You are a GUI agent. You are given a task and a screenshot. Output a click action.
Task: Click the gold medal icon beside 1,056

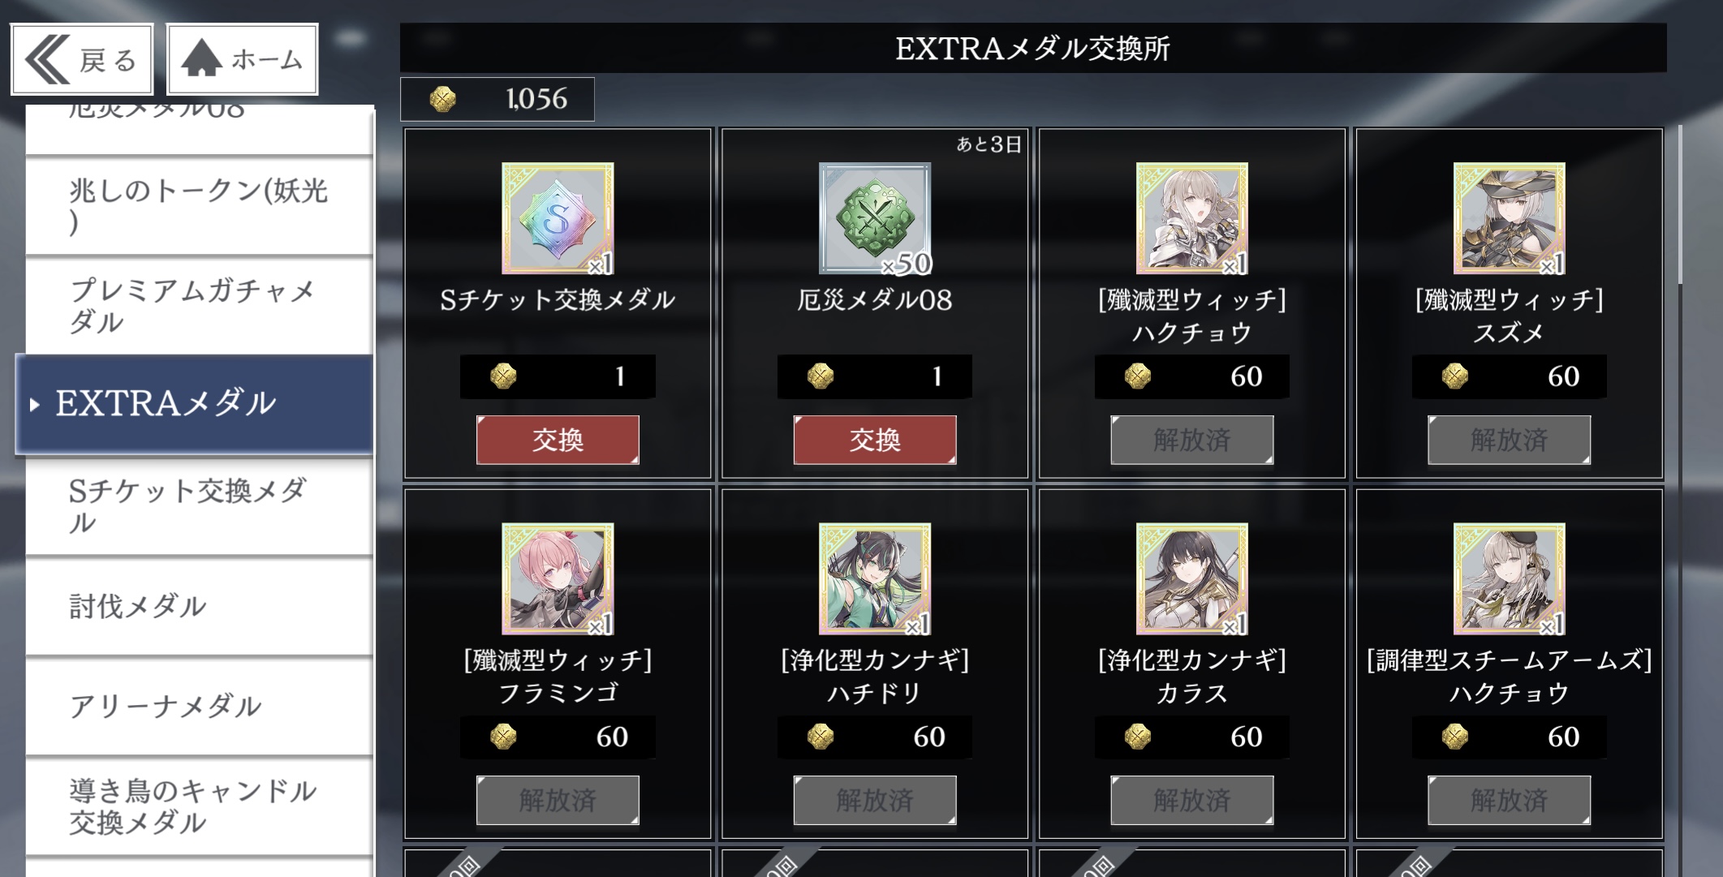pyautogui.click(x=442, y=99)
